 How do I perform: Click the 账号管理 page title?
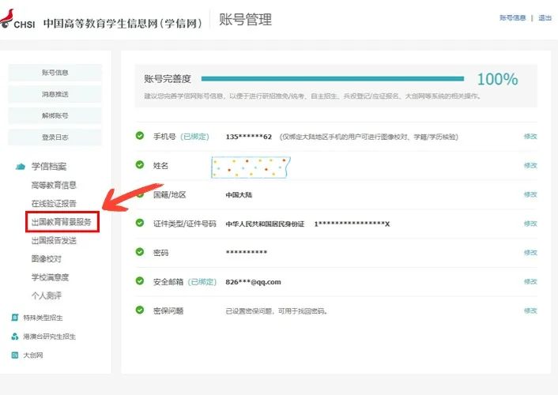coord(246,20)
